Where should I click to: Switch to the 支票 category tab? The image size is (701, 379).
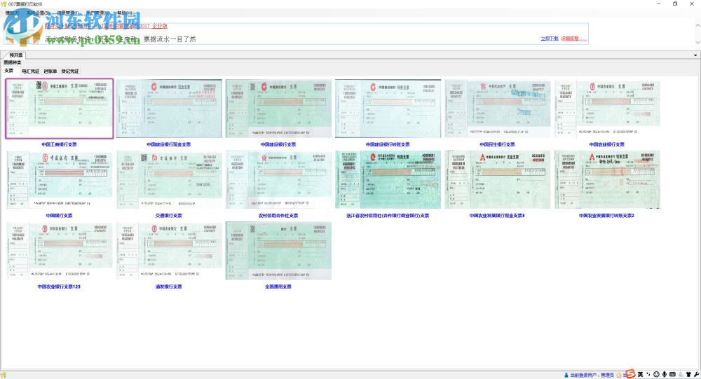[x=9, y=71]
